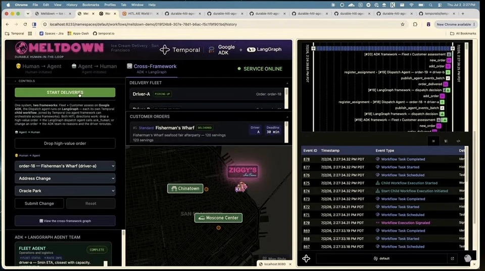Switch to the HITL AIE World browser tab
This screenshot has height=271, width=485.
point(140,14)
